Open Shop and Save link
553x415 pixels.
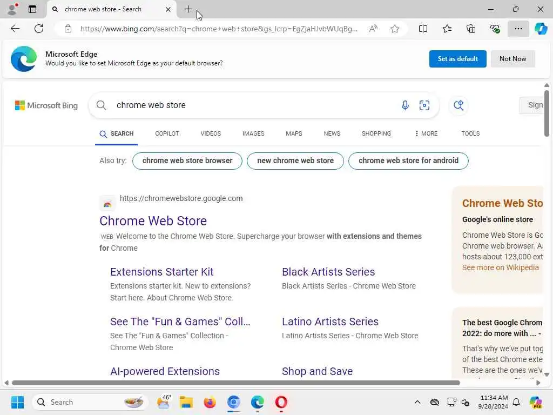[317, 371]
